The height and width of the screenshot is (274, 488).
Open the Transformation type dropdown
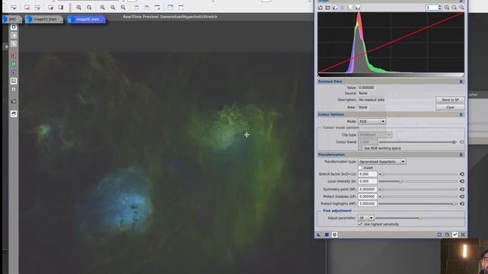click(x=382, y=161)
